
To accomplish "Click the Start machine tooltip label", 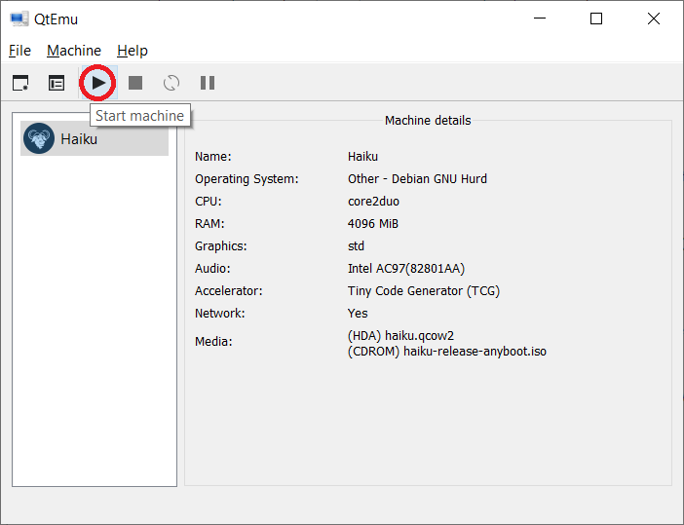I will pyautogui.click(x=139, y=116).
